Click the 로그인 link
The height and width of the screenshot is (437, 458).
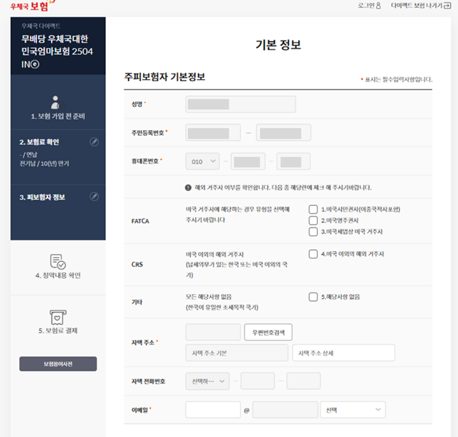(x=369, y=6)
